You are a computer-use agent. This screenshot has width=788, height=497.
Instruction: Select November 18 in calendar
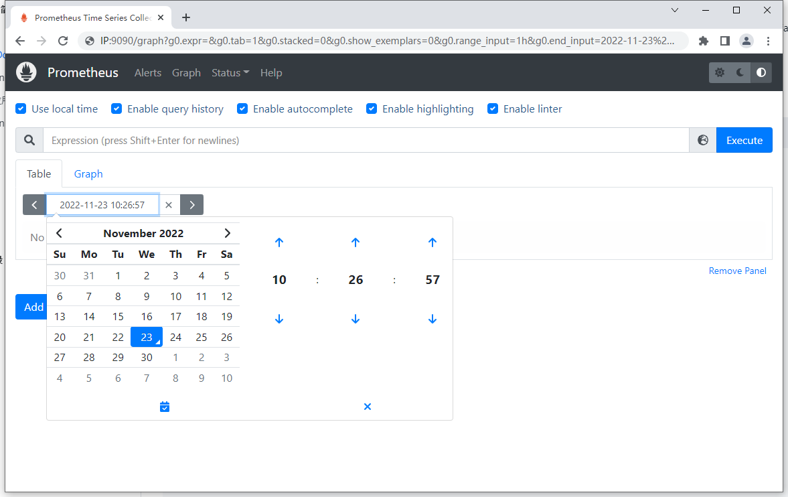202,316
